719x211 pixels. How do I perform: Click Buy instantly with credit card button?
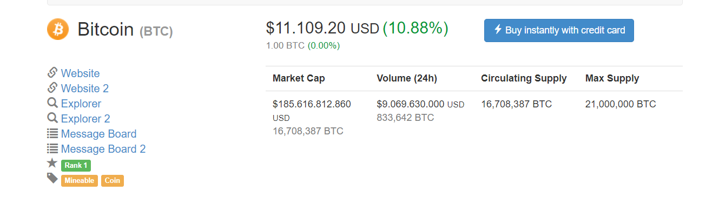(x=559, y=30)
